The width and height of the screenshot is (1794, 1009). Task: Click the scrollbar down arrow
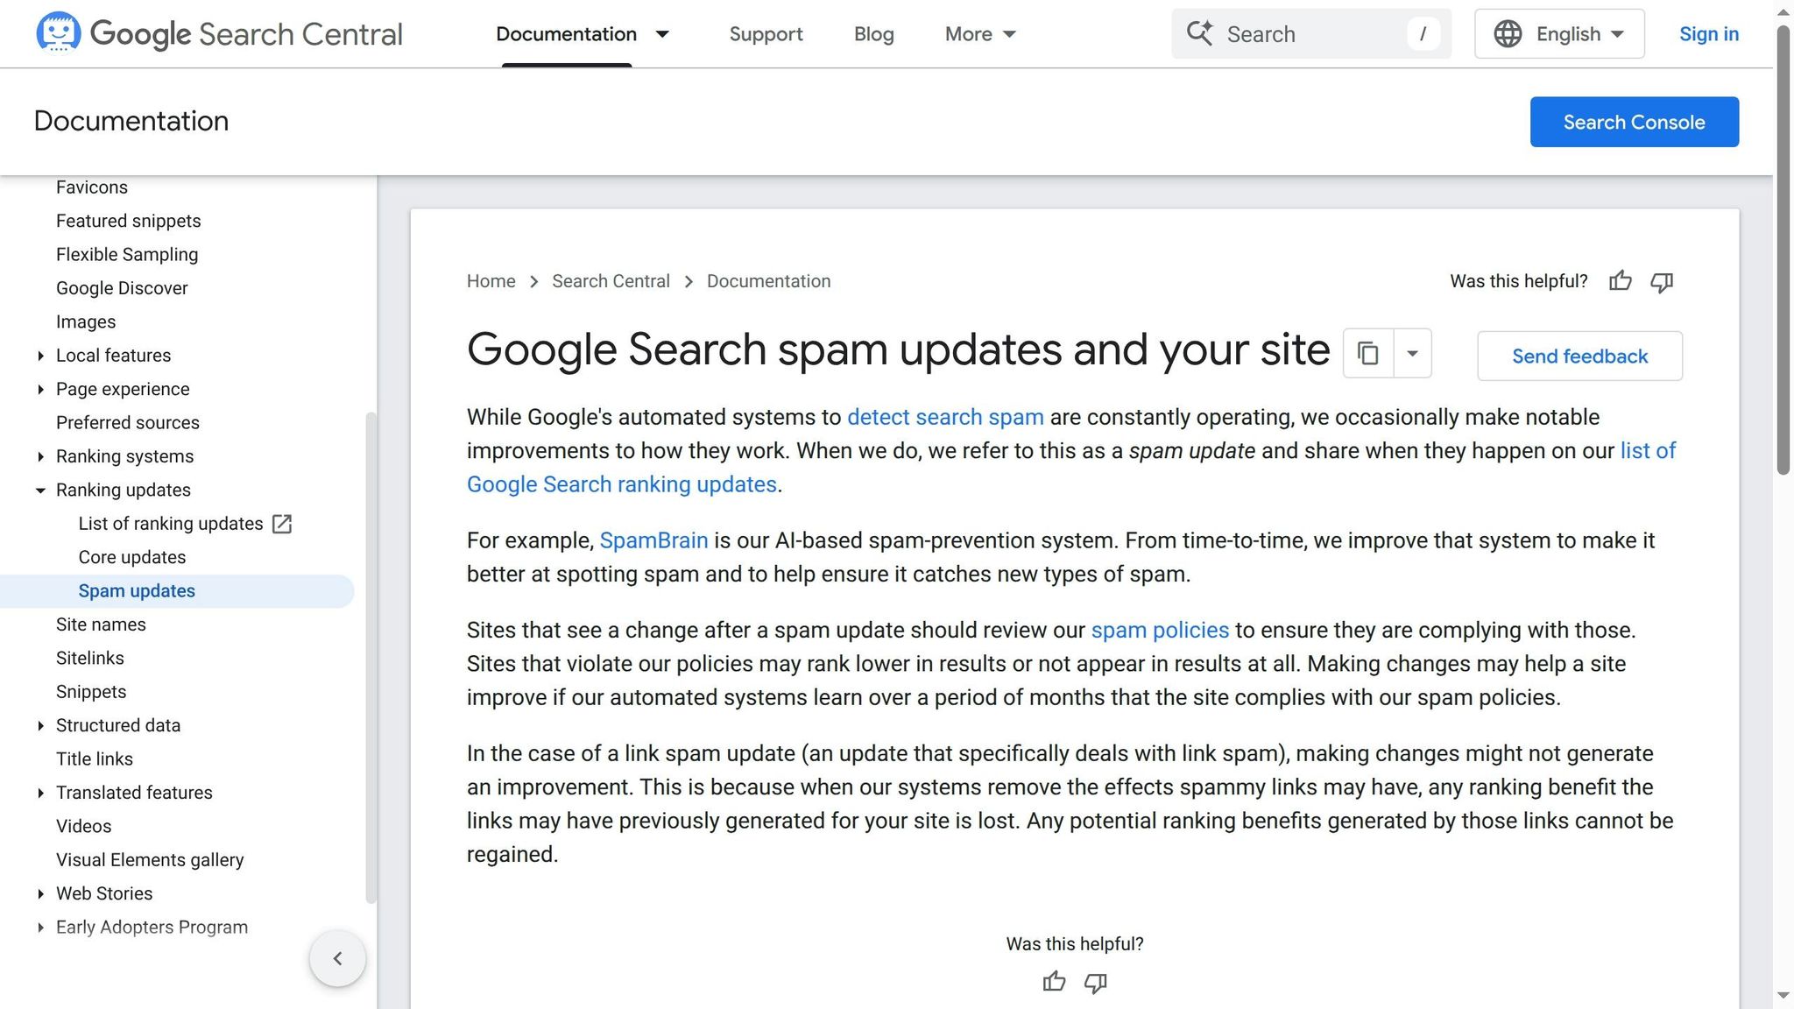coord(1783,996)
